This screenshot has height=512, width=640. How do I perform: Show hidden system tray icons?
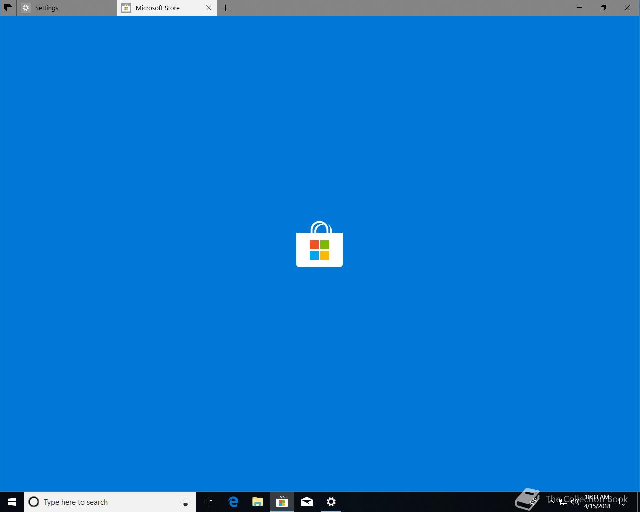point(551,501)
